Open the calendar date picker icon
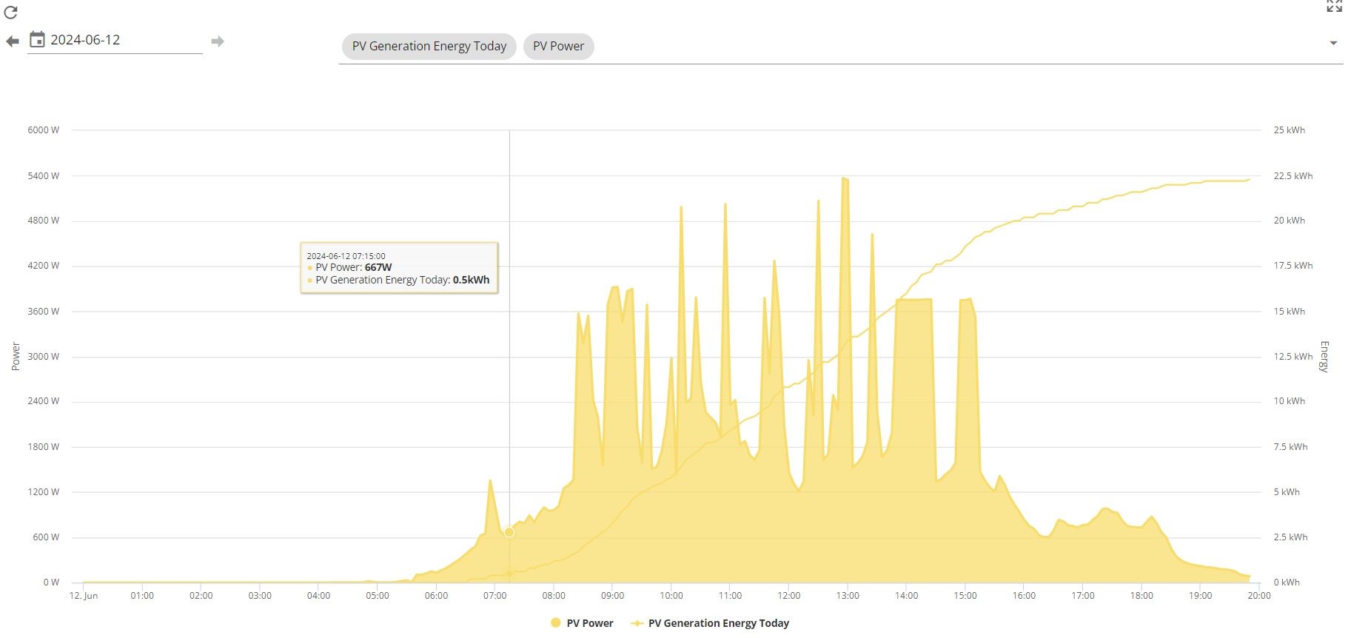Viewport: 1348px width, 638px height. click(37, 40)
